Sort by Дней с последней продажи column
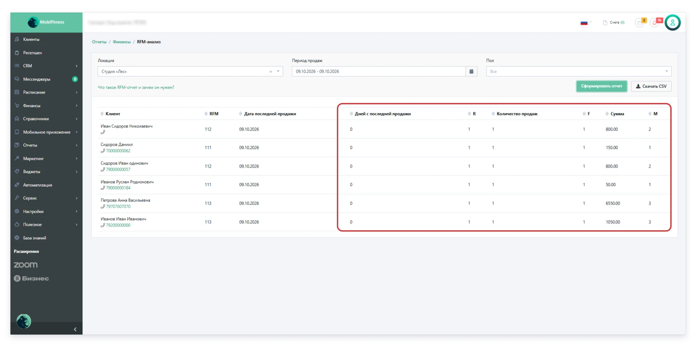The image size is (696, 345). [x=380, y=114]
